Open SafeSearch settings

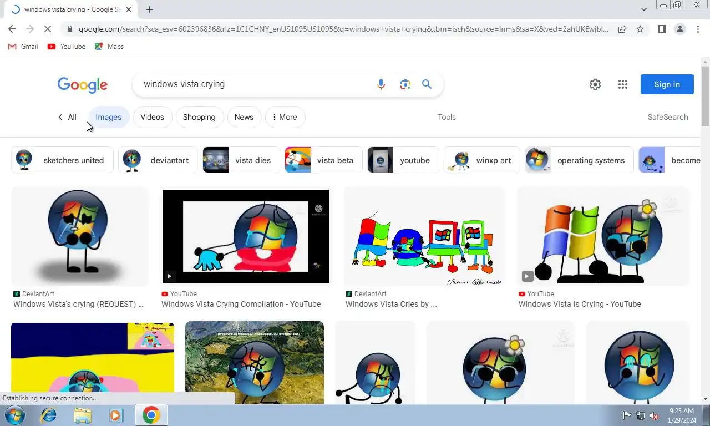(x=668, y=117)
